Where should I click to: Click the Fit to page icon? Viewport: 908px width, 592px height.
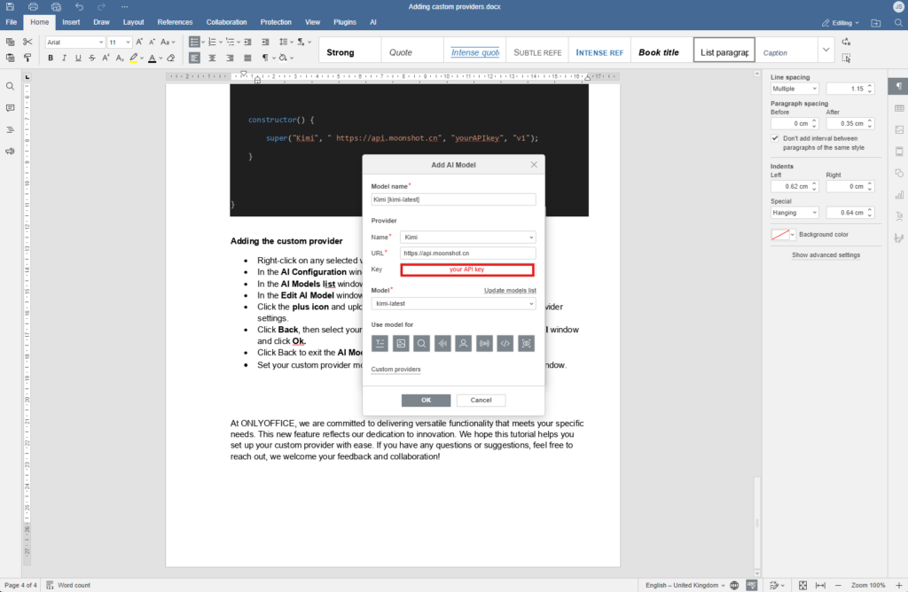point(802,585)
